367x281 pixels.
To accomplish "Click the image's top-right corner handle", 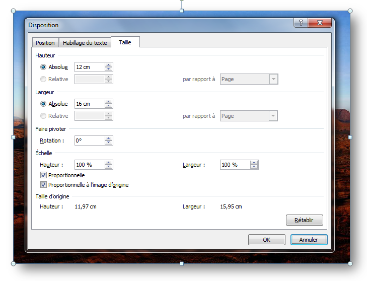I will click(x=350, y=11).
